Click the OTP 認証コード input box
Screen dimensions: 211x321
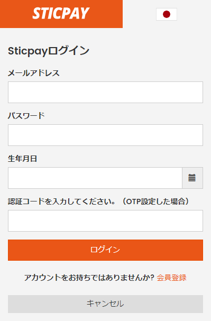click(105, 221)
